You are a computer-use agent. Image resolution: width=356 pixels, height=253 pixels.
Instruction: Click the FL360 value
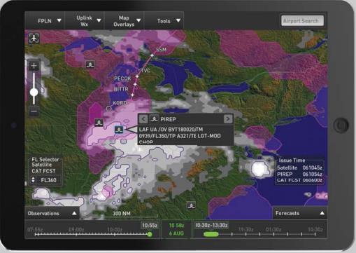[x=48, y=180]
